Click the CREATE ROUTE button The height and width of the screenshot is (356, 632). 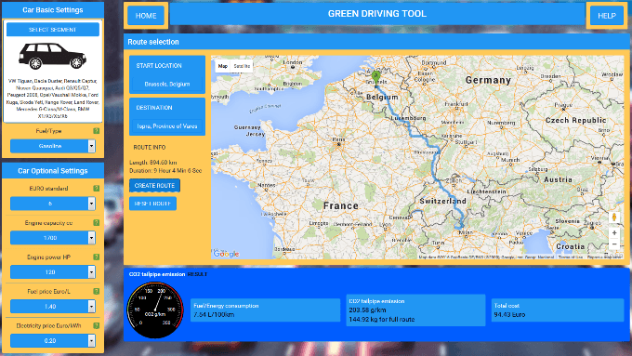tap(154, 186)
